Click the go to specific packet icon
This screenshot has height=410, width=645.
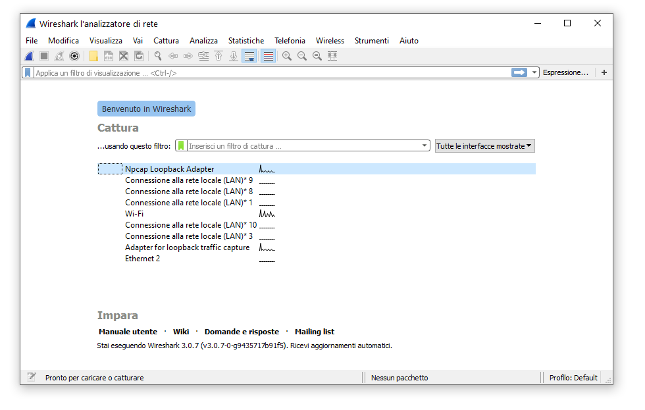click(x=203, y=56)
